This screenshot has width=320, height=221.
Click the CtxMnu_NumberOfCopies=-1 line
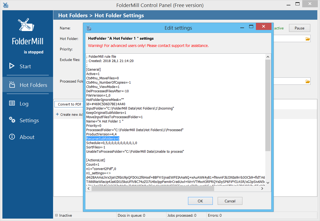click(108, 83)
